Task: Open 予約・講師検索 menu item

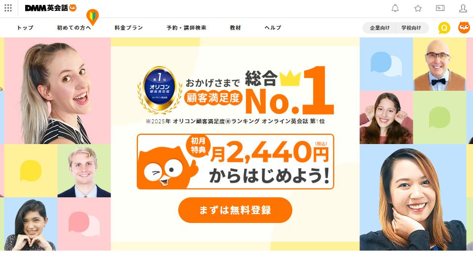Action: 187,28
